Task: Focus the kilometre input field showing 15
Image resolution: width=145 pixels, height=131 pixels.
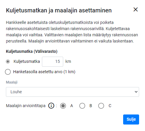Action: pyautogui.click(x=53, y=62)
